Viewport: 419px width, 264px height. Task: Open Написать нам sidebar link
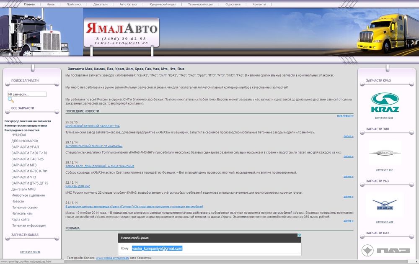(22, 213)
